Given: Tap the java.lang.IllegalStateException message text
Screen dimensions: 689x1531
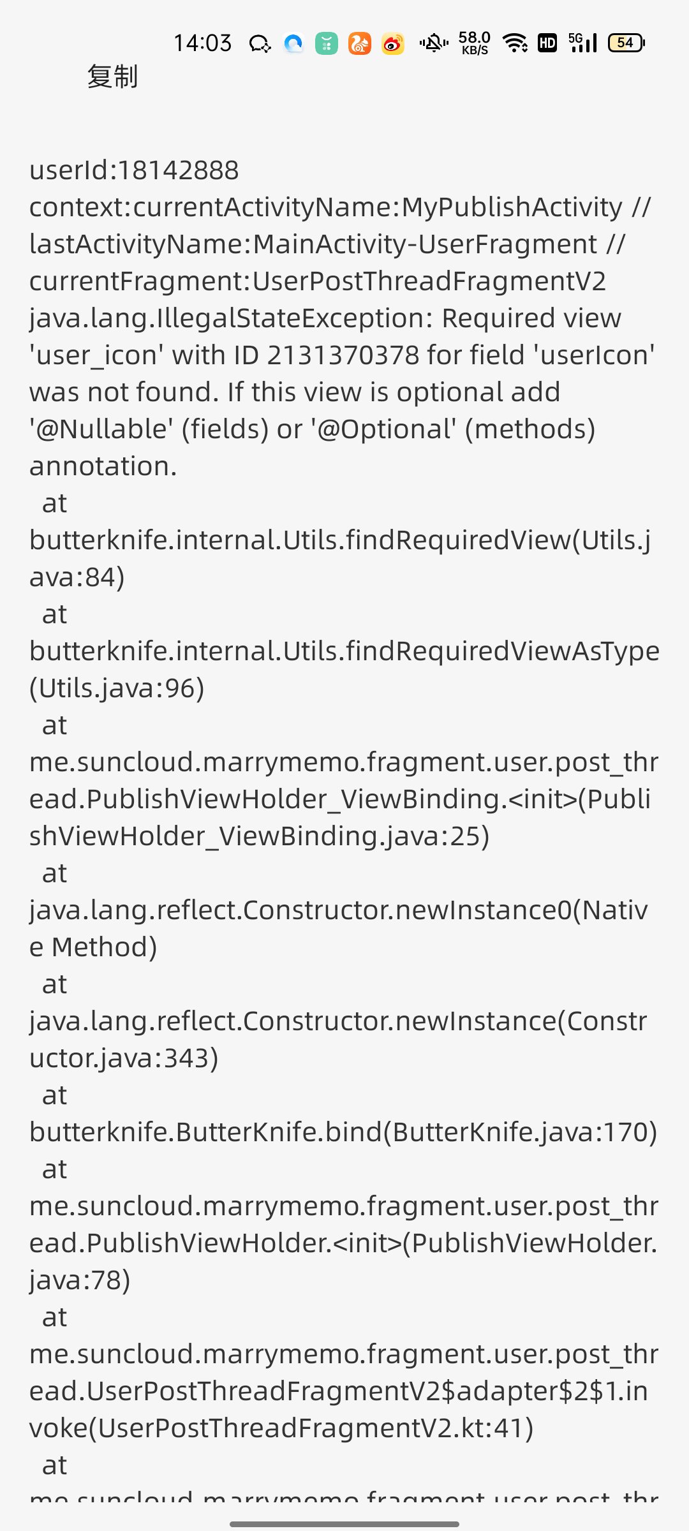Looking at the screenshot, I should pos(343,392).
